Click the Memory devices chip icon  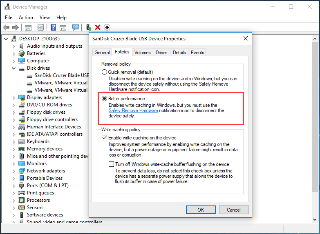point(22,149)
